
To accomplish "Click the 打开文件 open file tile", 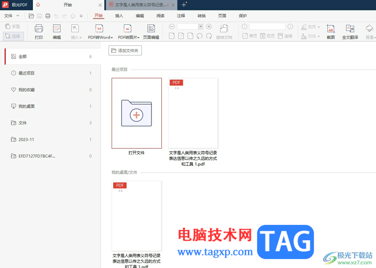I will [x=137, y=113].
